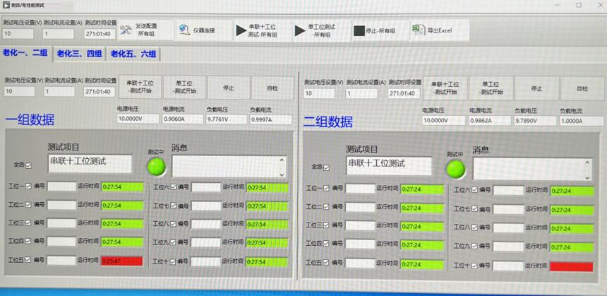Open the 老化五、六组 tab
This screenshot has width=607, height=296.
[133, 54]
